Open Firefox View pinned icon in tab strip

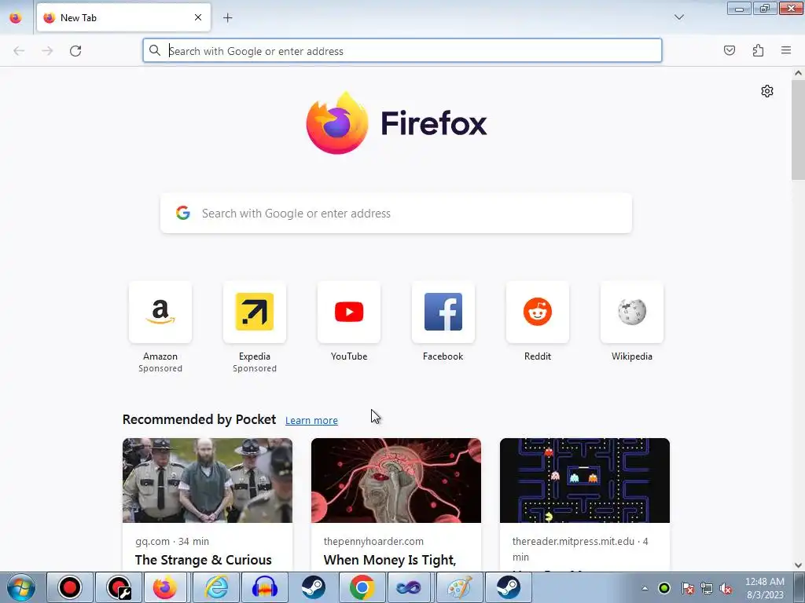[16, 18]
